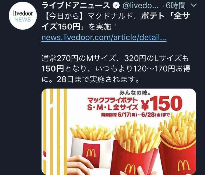Tap the マックフライポテト red title in the image

[113, 100]
